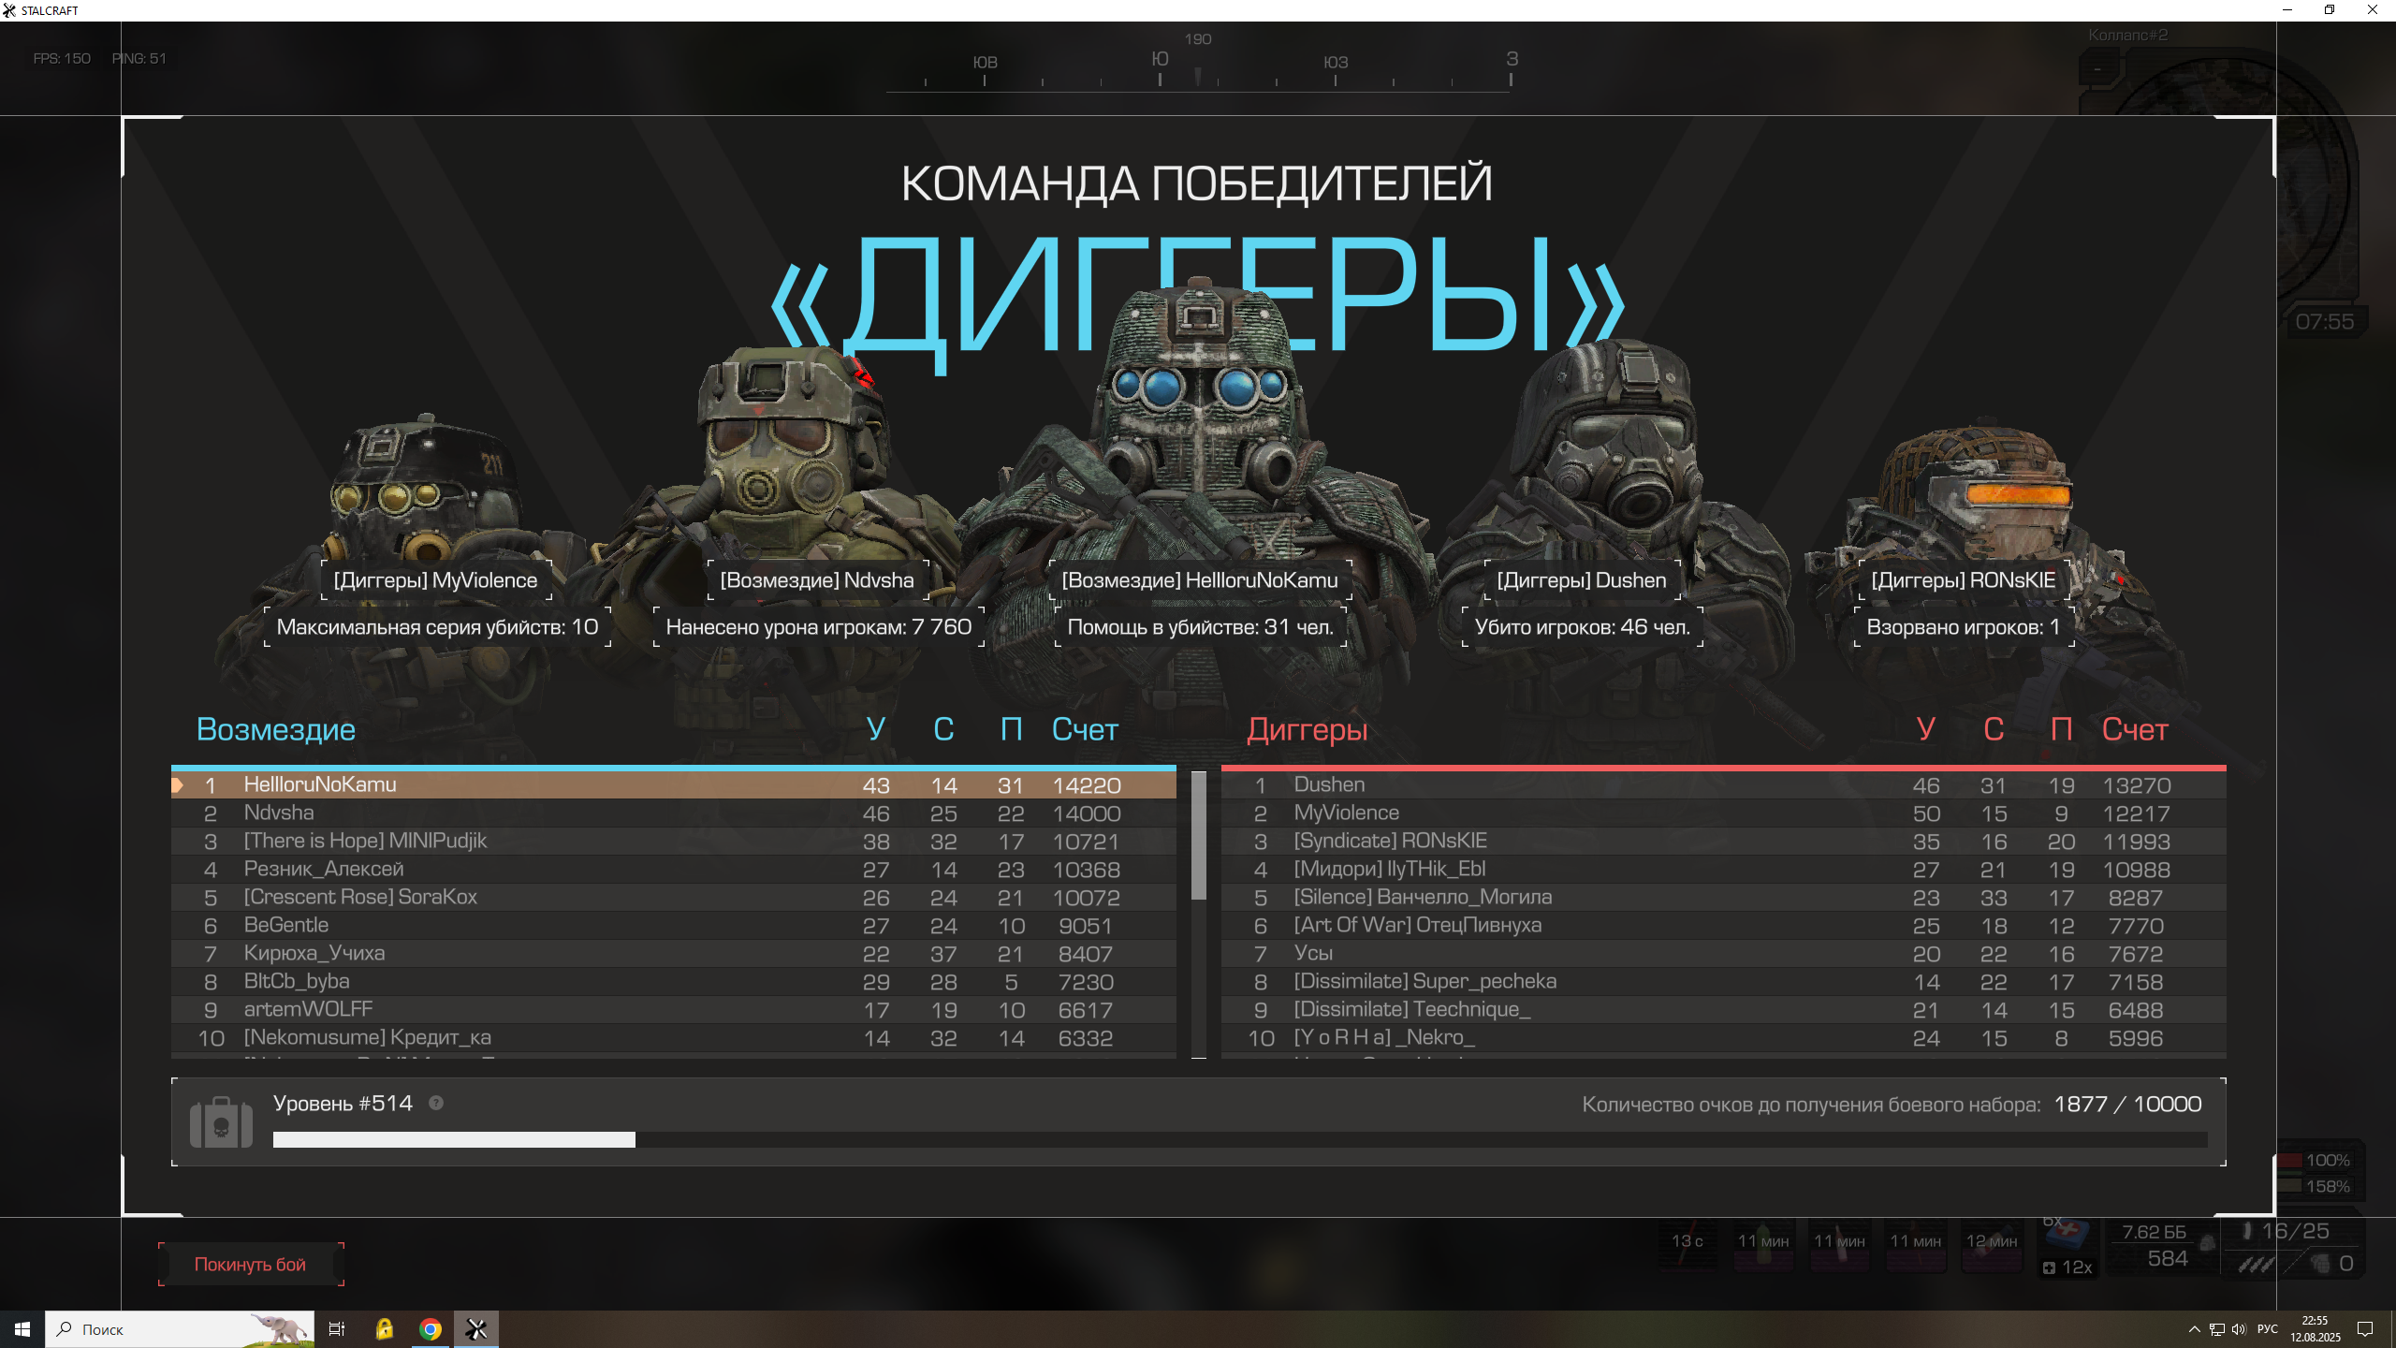
Task: Click the Поиск taskbar search box
Action: pyautogui.click(x=180, y=1329)
